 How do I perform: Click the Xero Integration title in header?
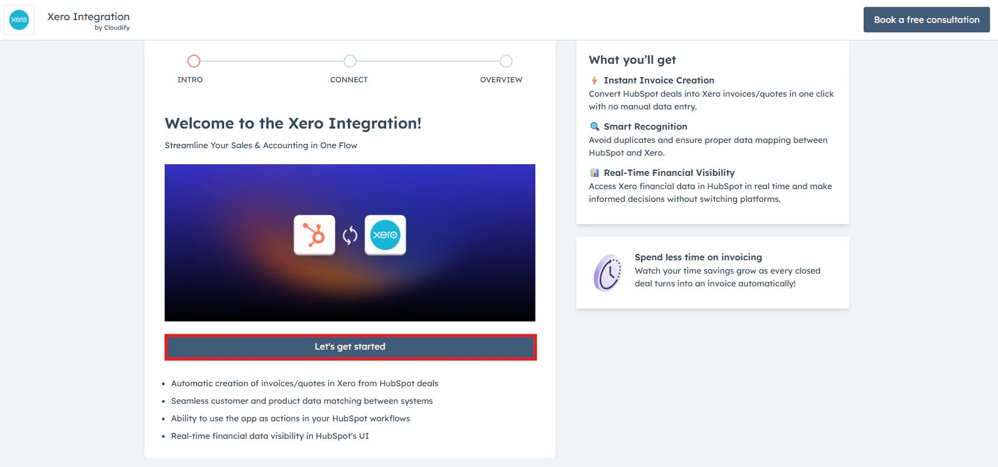(88, 16)
